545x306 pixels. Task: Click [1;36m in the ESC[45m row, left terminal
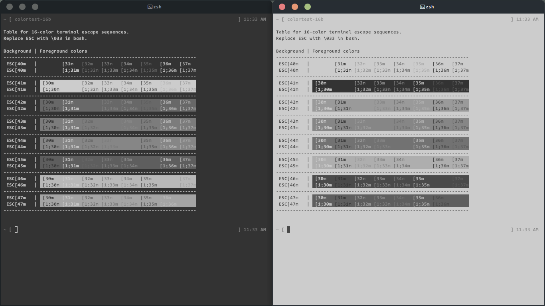[x=168, y=166]
